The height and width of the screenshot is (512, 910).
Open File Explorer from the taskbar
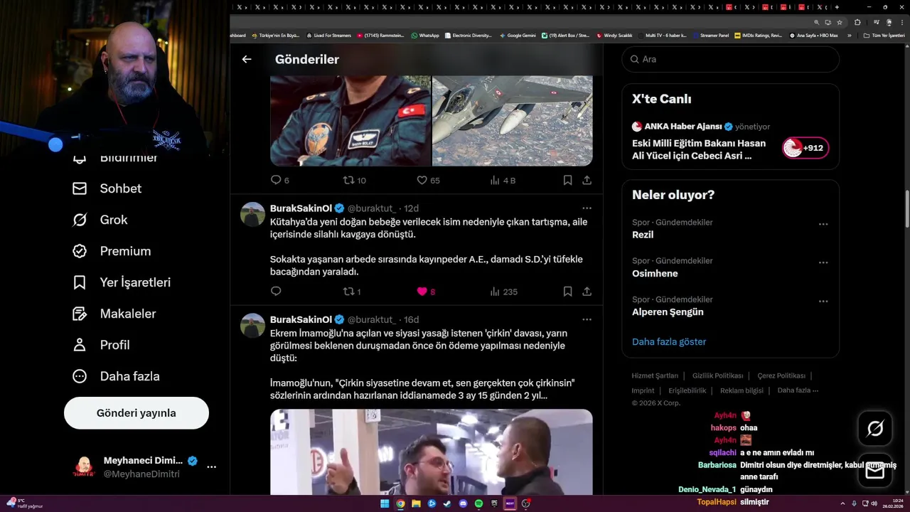(x=416, y=503)
